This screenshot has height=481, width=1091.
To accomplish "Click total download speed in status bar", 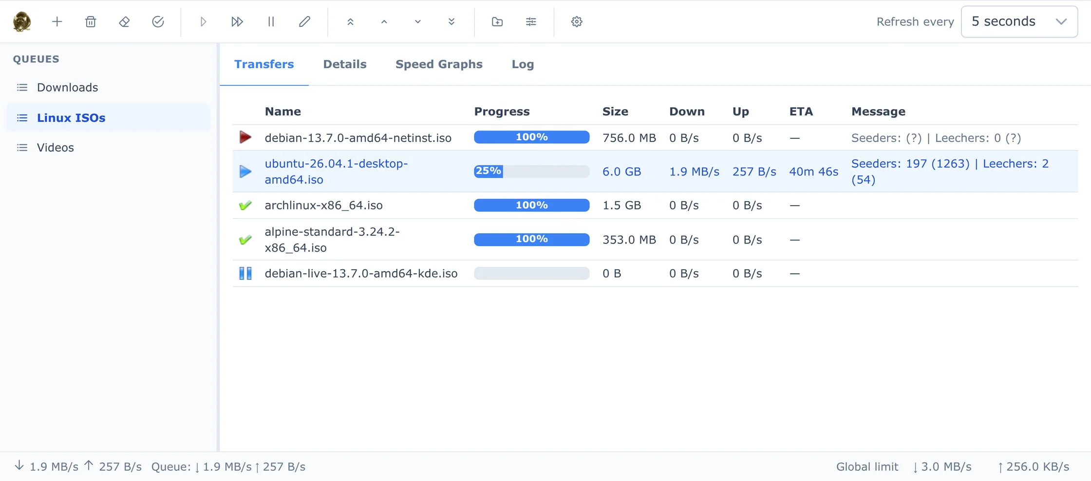I will click(x=46, y=467).
